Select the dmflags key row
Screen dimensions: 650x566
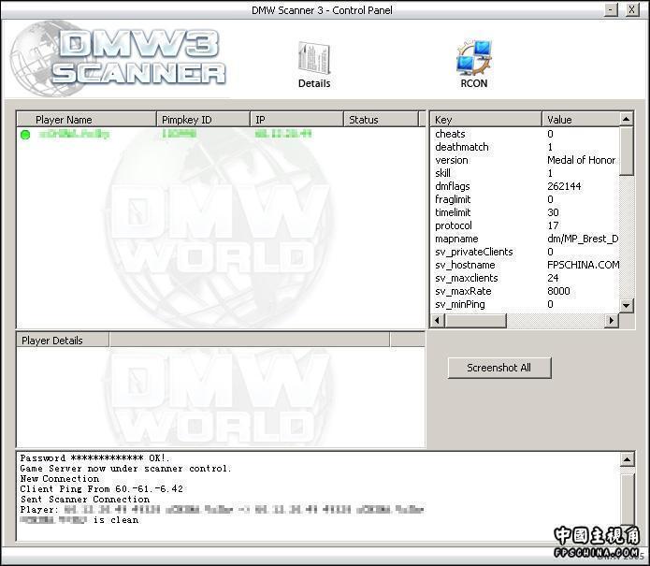[x=526, y=186]
